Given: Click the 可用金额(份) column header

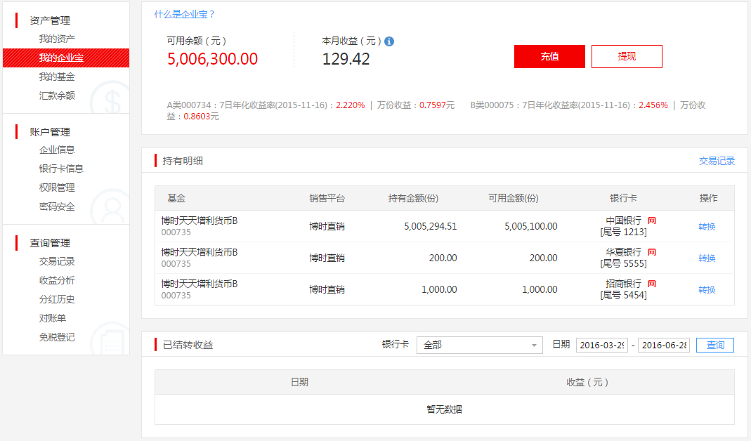Looking at the screenshot, I should [x=513, y=198].
